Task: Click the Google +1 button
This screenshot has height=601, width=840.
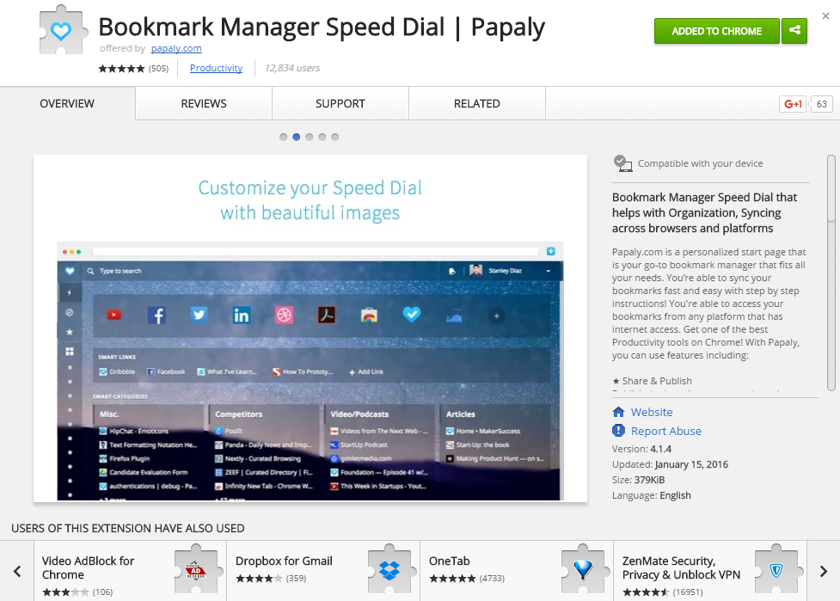Action: 793,104
